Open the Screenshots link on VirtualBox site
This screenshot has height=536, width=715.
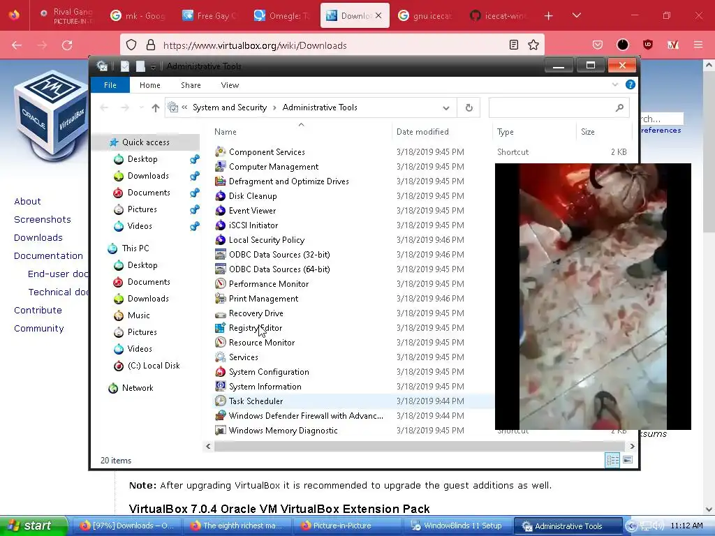(x=43, y=220)
